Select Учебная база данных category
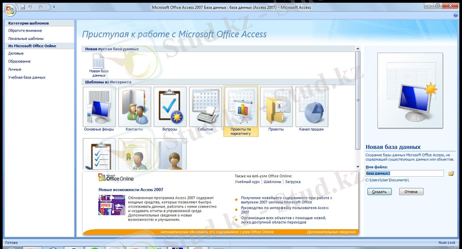The width and height of the screenshot is (462, 249). 27,77
